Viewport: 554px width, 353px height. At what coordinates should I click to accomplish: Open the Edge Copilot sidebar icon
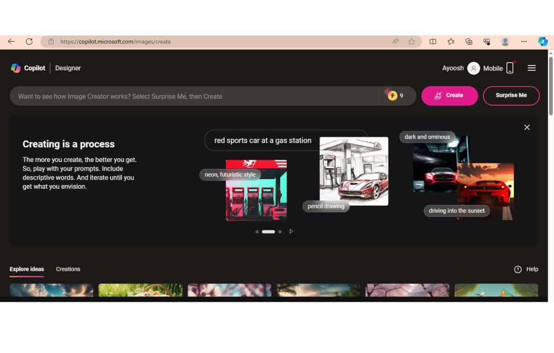click(x=543, y=42)
